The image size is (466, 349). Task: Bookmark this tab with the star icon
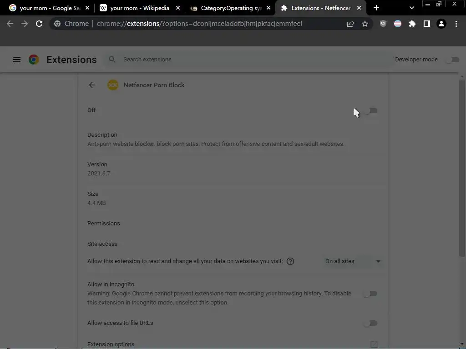click(x=365, y=24)
